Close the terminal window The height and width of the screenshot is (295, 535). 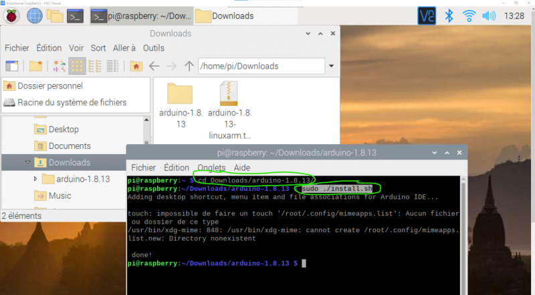click(x=459, y=153)
